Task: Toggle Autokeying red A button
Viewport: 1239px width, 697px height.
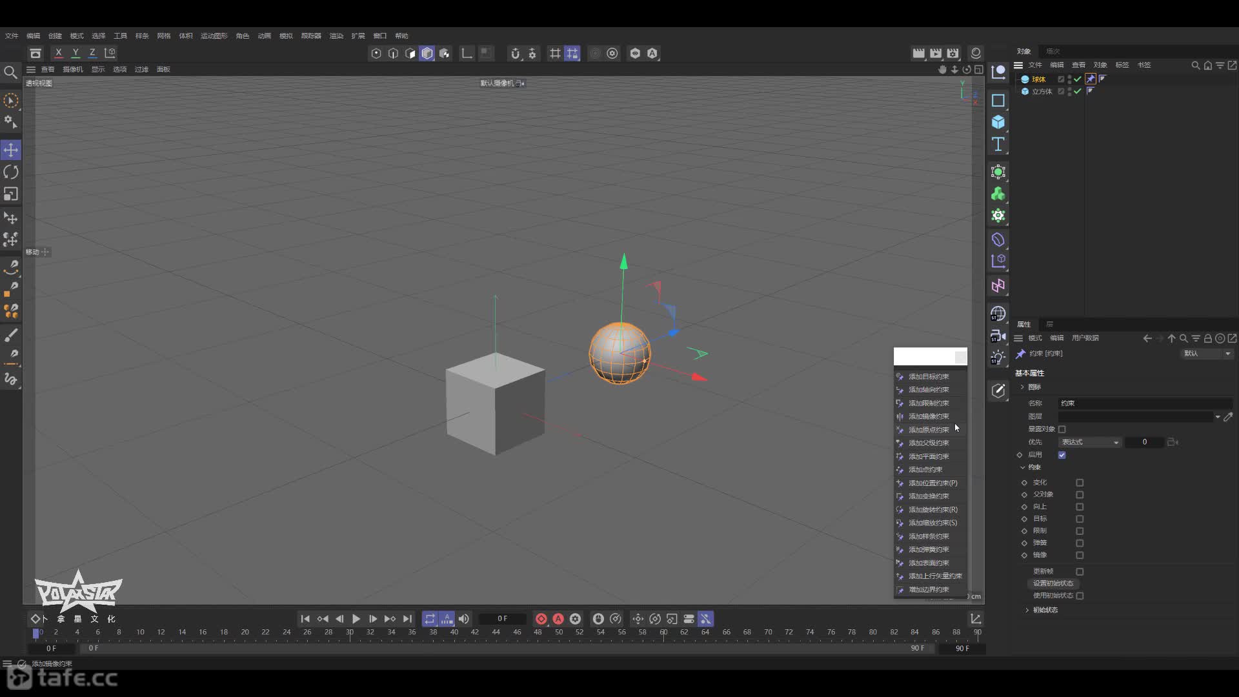Action: tap(558, 619)
